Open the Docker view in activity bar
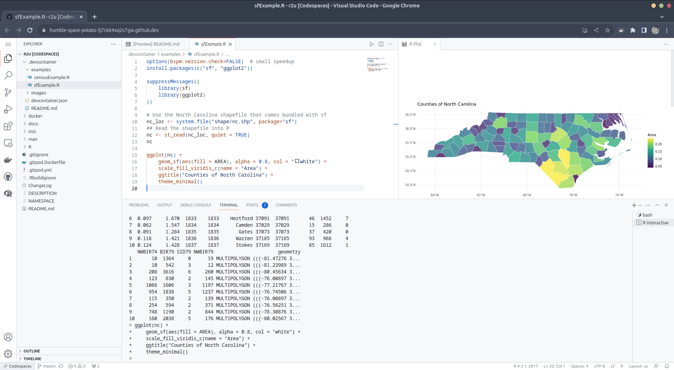Image resolution: width=674 pixels, height=370 pixels. click(8, 160)
